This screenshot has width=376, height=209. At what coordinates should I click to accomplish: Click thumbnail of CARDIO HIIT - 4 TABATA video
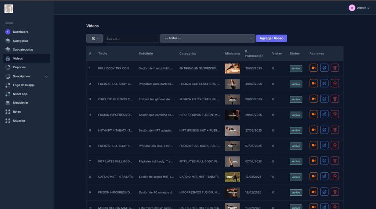232,177
